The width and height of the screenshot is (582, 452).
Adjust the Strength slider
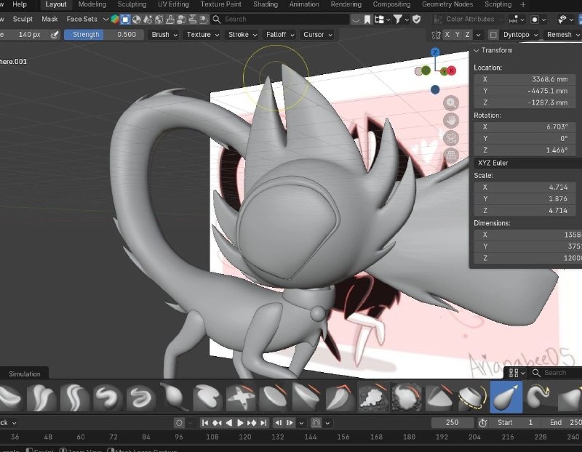click(x=104, y=34)
